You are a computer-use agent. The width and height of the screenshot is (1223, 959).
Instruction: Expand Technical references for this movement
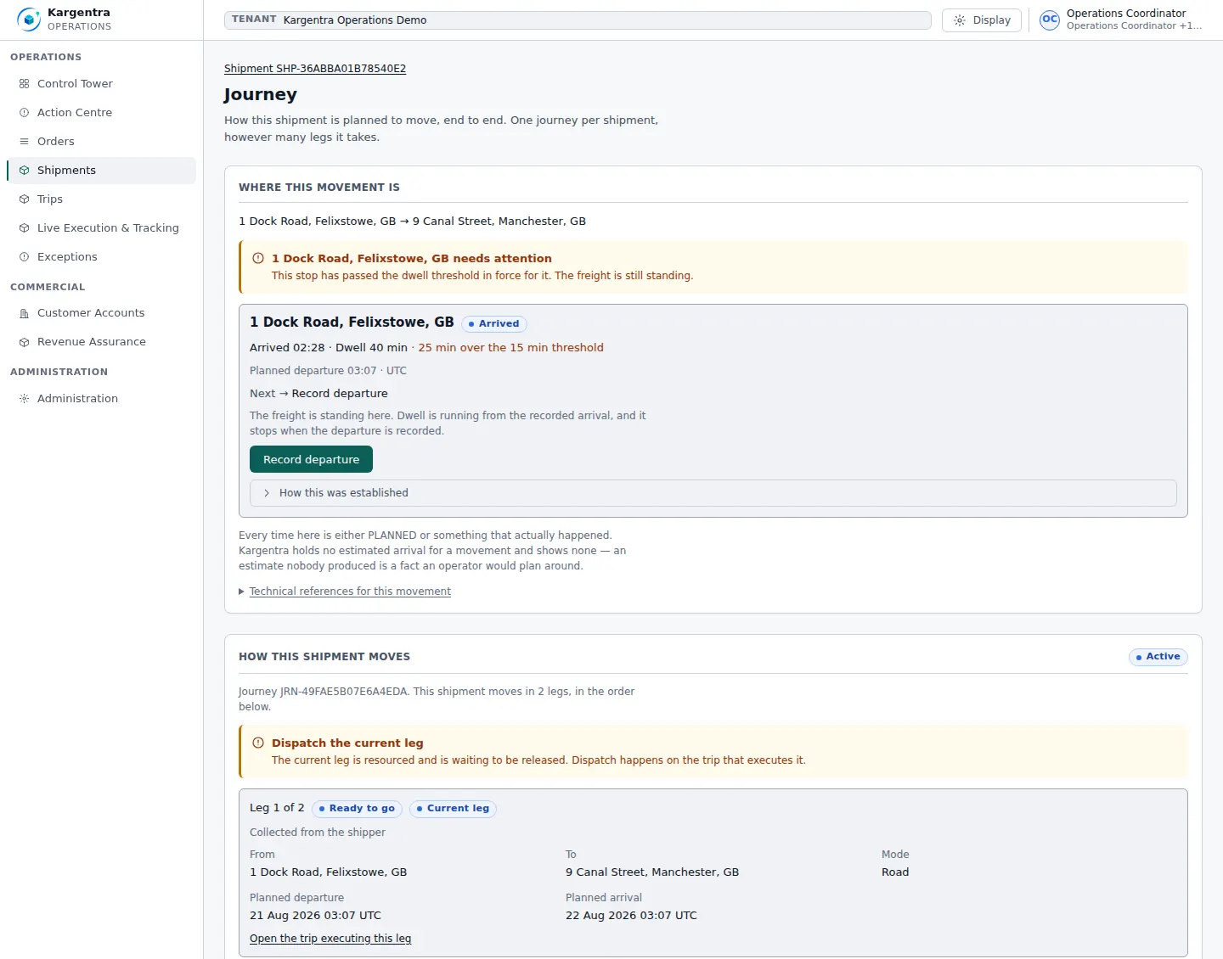[x=350, y=592]
